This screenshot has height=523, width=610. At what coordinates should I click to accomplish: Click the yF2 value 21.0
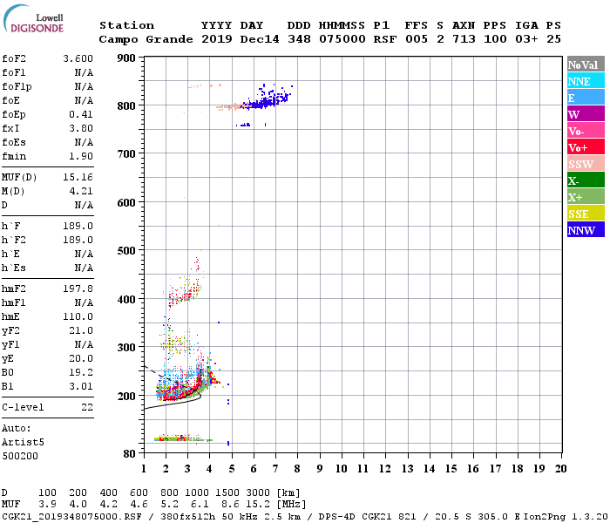[x=81, y=330]
